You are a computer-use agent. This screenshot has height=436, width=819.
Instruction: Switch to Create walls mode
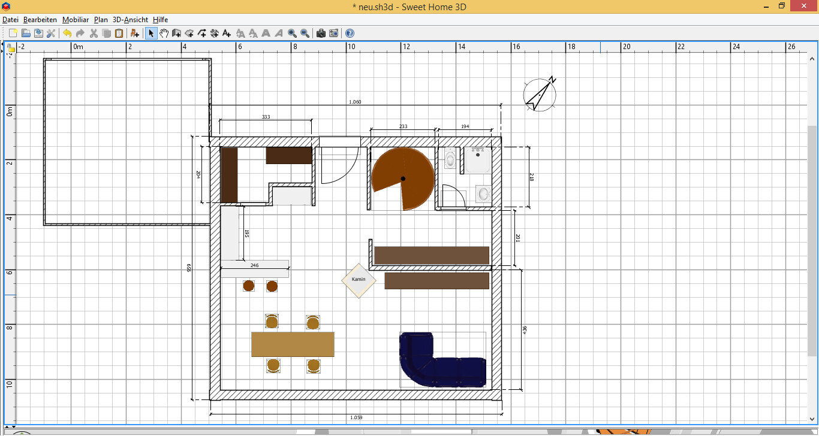(177, 34)
